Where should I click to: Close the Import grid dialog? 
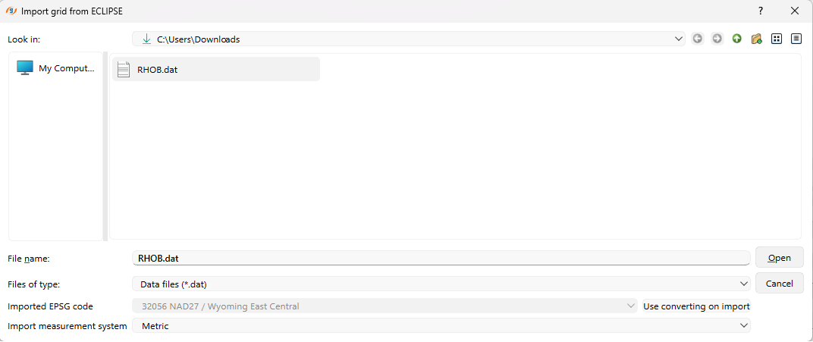(x=795, y=11)
